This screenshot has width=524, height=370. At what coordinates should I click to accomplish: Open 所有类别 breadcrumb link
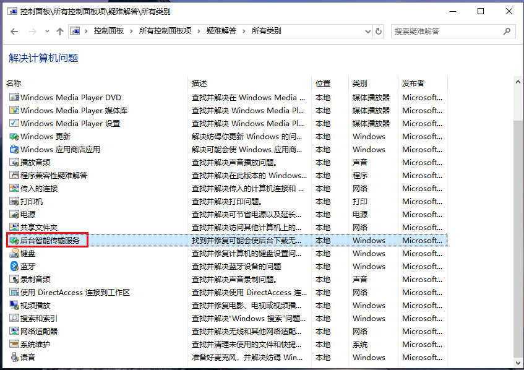pos(267,31)
